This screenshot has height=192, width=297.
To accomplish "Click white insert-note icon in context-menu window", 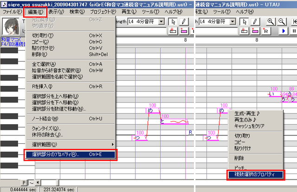I will coord(244,31).
